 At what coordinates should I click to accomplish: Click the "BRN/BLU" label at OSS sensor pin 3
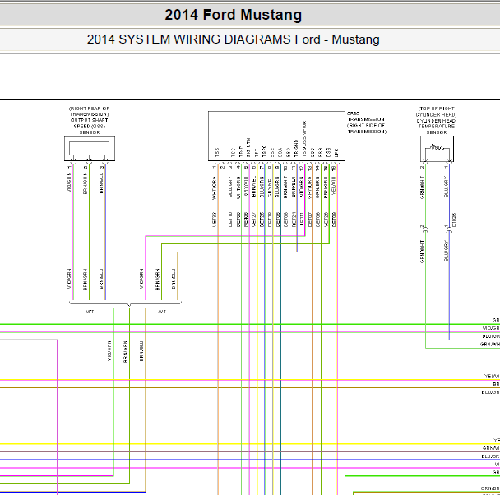tap(101, 183)
